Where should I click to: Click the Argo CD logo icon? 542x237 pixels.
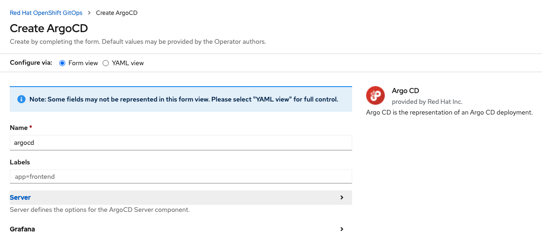[x=375, y=95]
